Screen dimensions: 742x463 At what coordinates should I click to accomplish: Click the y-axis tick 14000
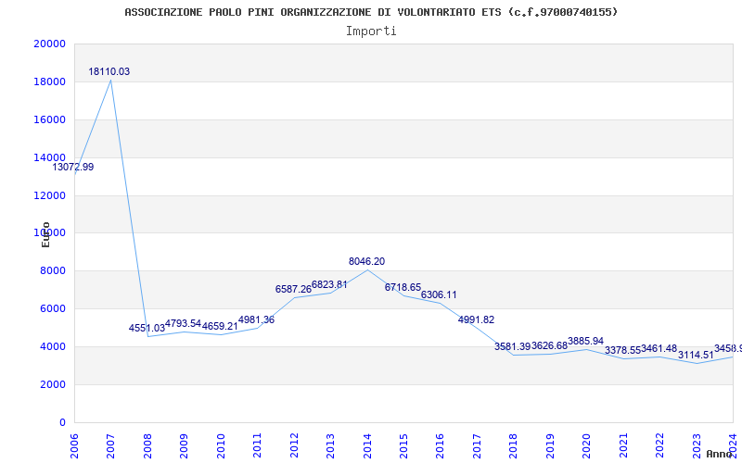point(50,157)
